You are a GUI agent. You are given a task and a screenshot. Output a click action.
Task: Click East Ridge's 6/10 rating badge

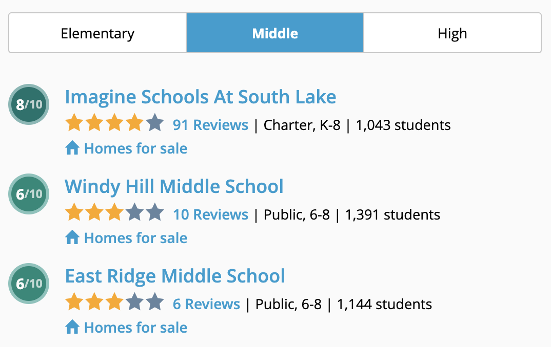(x=29, y=284)
